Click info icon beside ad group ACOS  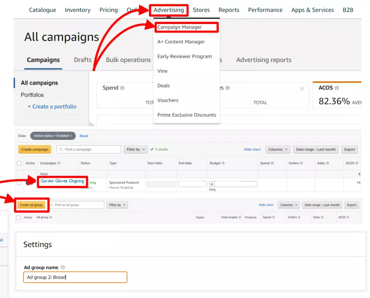348,217
